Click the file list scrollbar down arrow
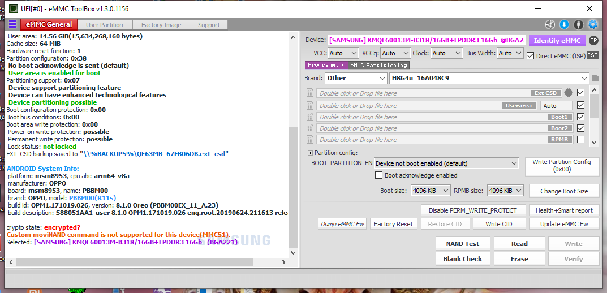607x293 pixels. (x=595, y=143)
